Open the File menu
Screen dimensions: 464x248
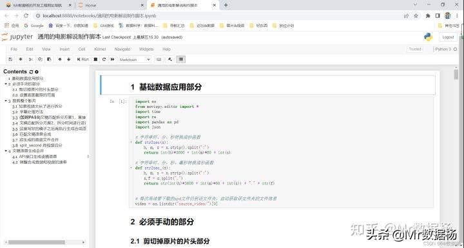tap(14, 49)
